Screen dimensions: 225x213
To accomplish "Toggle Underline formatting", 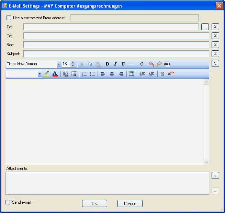I will [123, 64].
